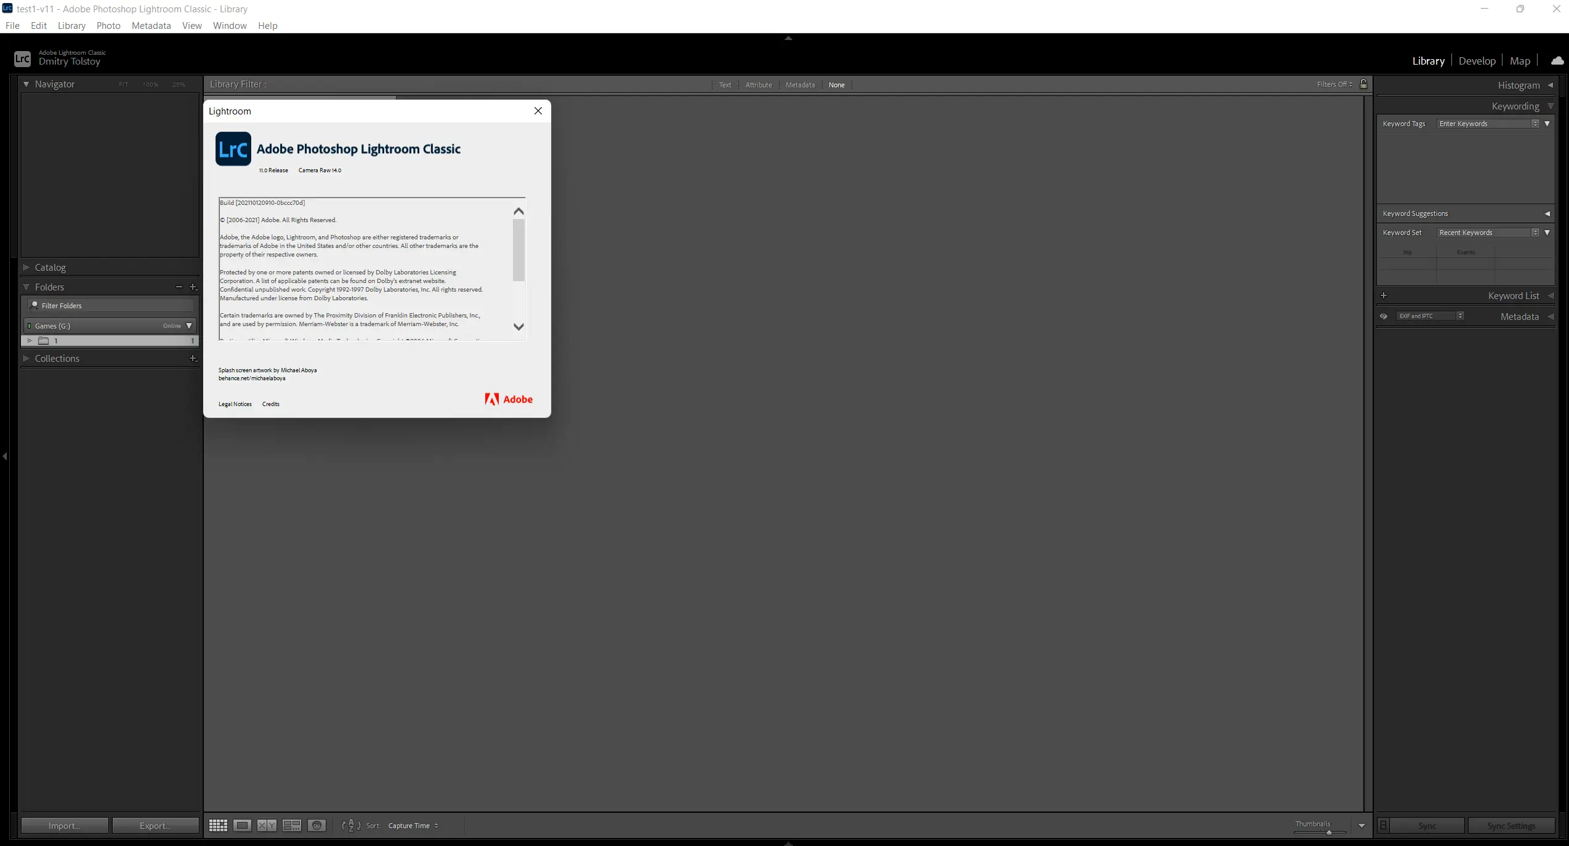The height and width of the screenshot is (846, 1569).
Task: Select 100% zoom level
Action: (150, 84)
